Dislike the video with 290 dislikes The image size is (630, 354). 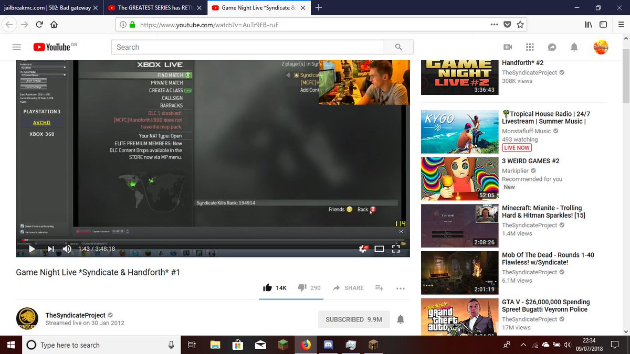309,288
